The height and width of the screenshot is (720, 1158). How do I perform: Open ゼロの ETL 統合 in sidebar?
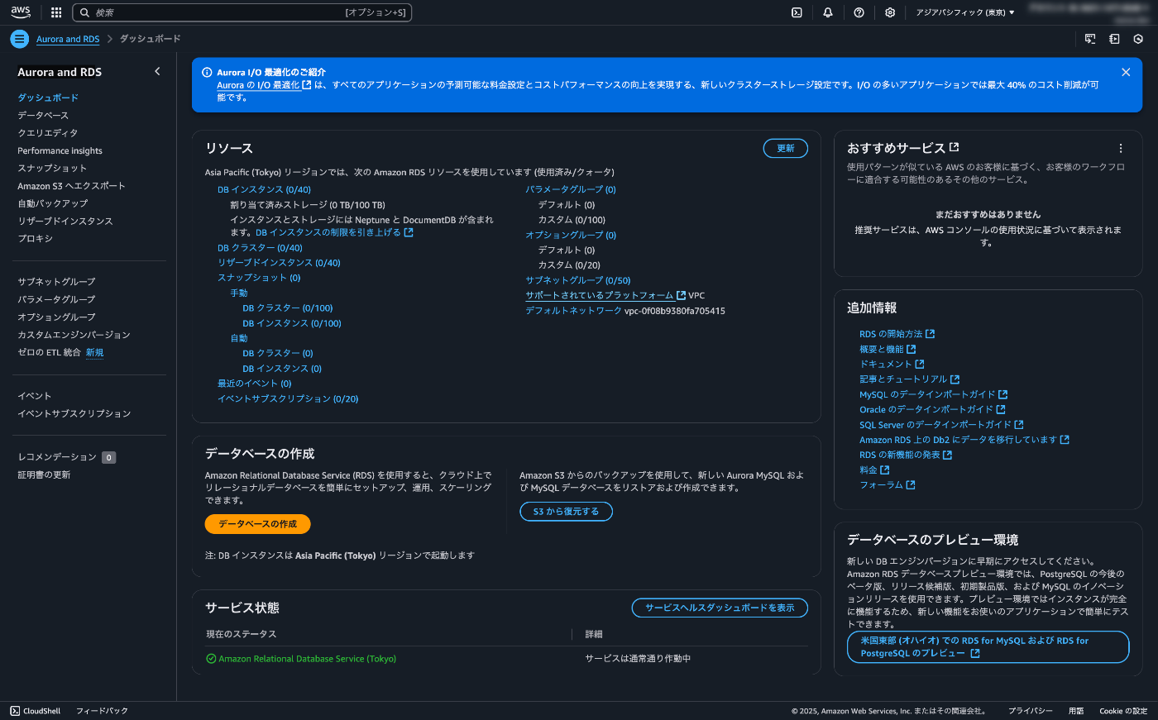50,352
